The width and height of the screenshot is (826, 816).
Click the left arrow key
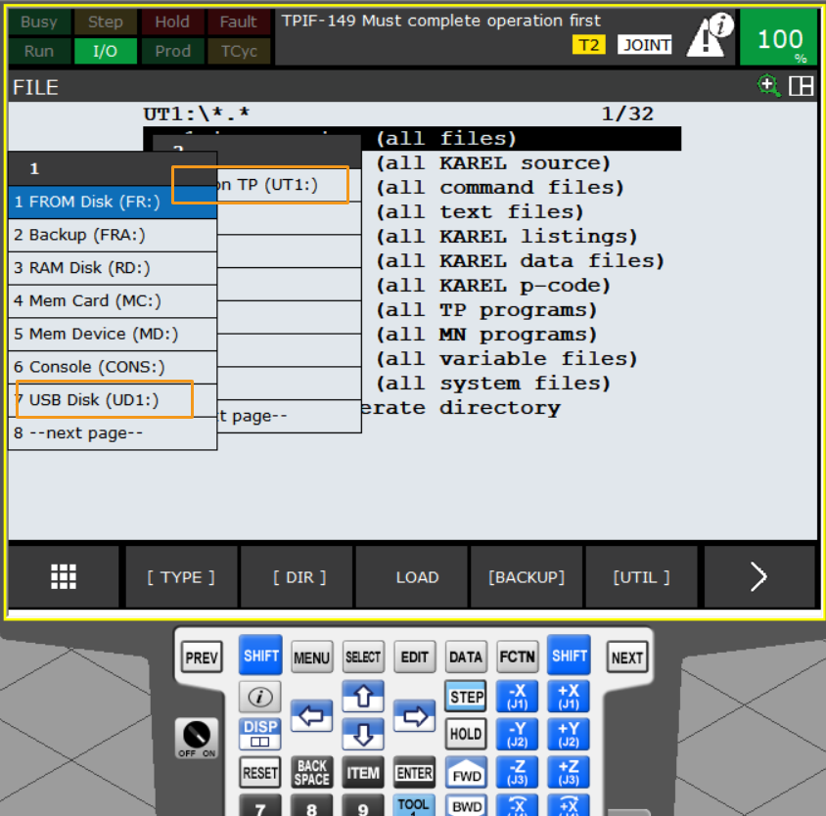click(311, 716)
